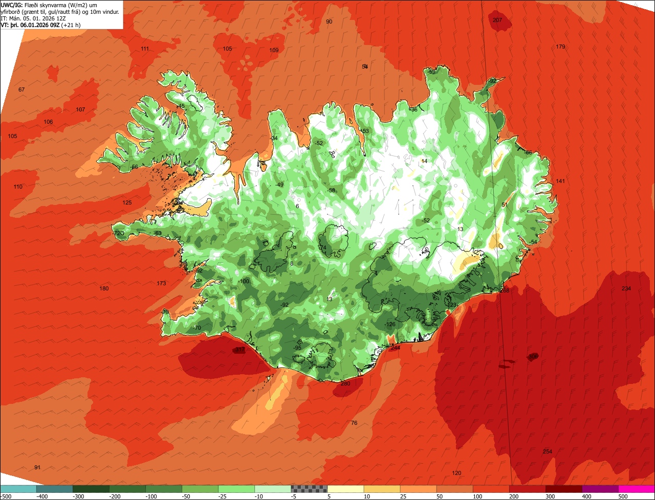Click the value 173 in Faxaflói bay
The image size is (655, 500).
click(x=161, y=283)
